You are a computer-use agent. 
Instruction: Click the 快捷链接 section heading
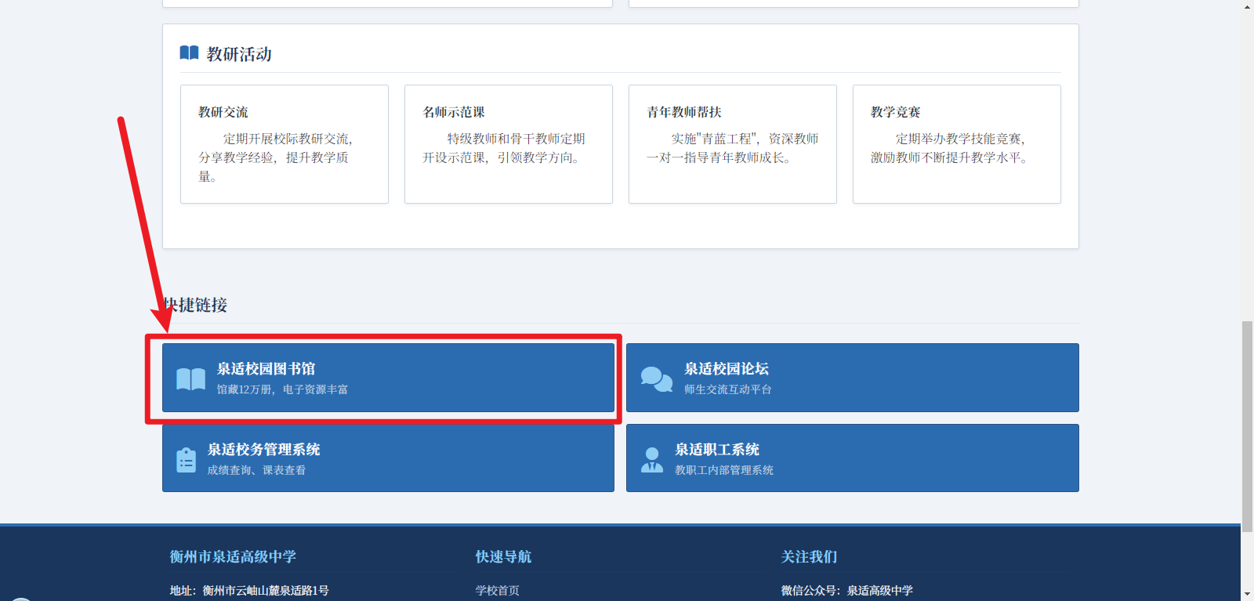pyautogui.click(x=196, y=305)
